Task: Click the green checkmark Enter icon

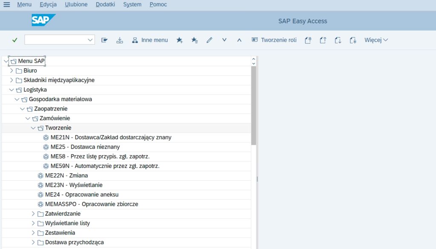Action: click(x=15, y=40)
